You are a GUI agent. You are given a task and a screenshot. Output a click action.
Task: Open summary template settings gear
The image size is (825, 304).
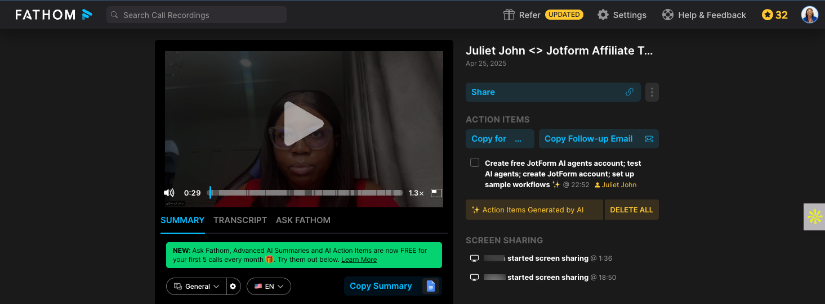[233, 287]
